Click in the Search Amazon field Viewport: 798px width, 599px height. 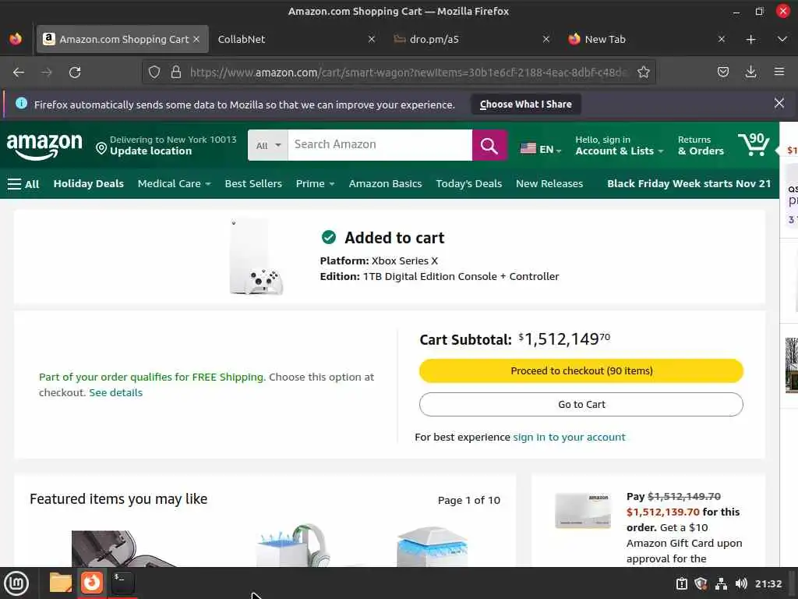[380, 145]
